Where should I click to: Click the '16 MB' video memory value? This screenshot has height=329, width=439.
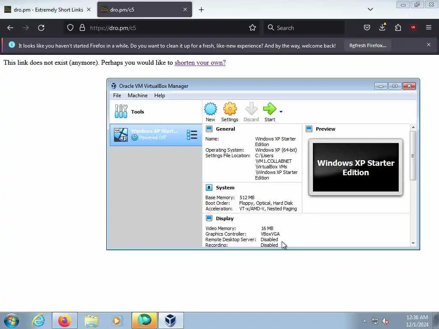(267, 228)
